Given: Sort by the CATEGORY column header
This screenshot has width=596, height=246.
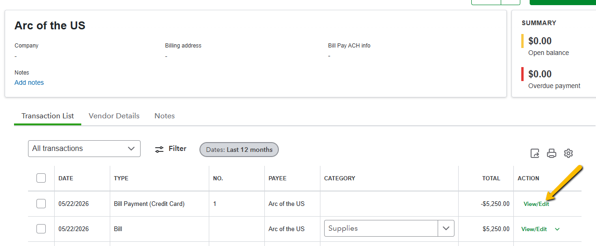Looking at the screenshot, I should click(x=340, y=178).
